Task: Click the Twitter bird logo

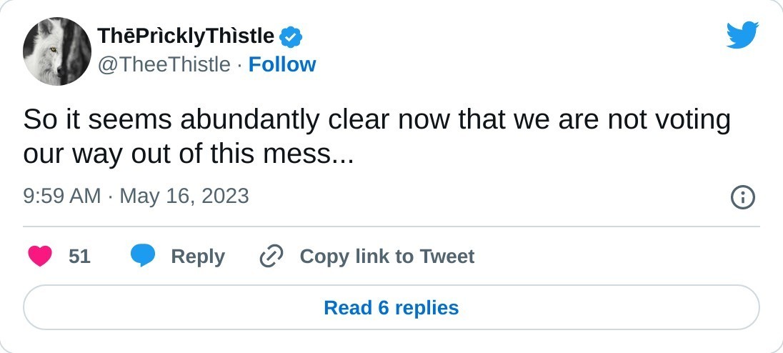Action: [x=742, y=34]
